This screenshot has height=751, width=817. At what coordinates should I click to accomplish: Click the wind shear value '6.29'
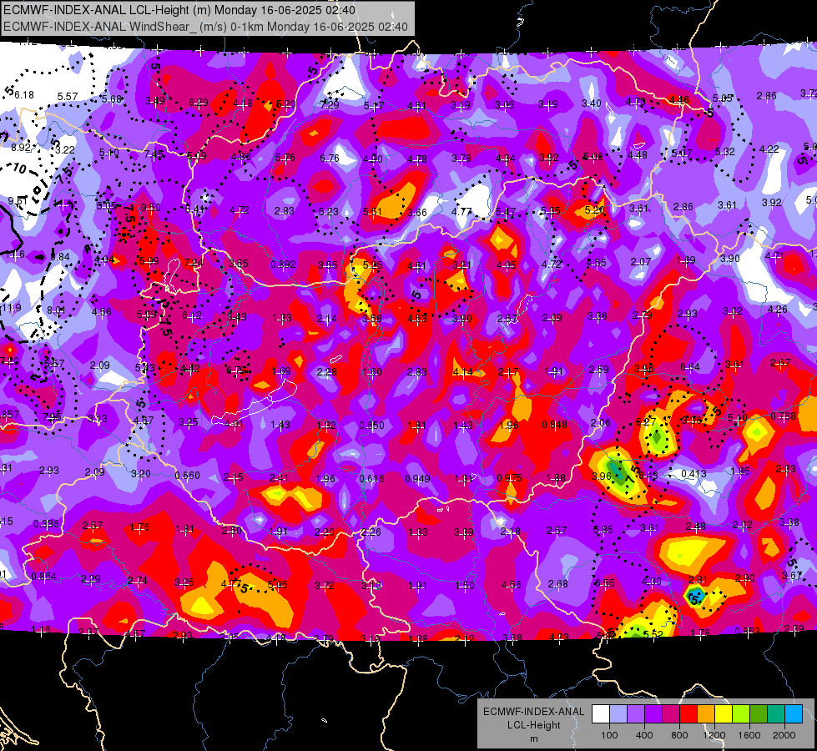[199, 103]
